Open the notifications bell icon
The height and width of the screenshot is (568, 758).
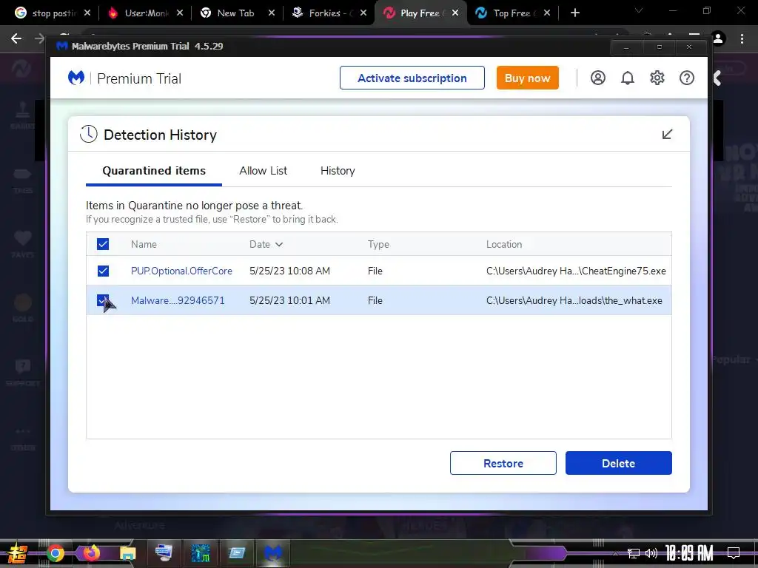(x=628, y=78)
